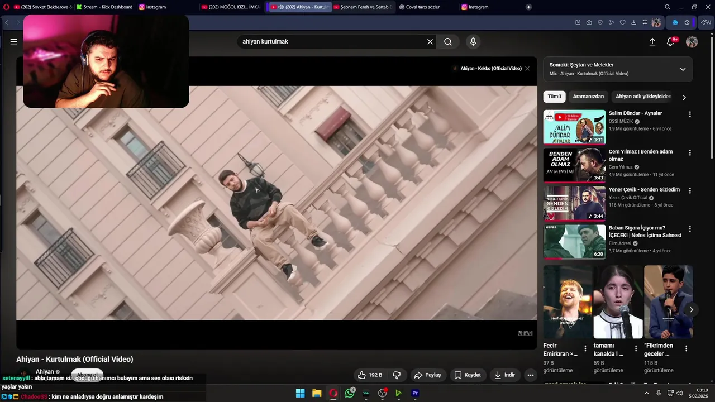This screenshot has height=402, width=715.
Task: Open Opera downloads icon
Action: click(x=633, y=22)
